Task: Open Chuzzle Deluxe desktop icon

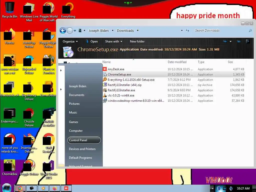Action: tap(29, 117)
